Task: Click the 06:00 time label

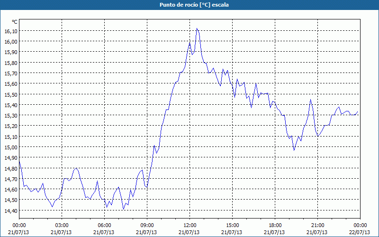Action: click(104, 226)
